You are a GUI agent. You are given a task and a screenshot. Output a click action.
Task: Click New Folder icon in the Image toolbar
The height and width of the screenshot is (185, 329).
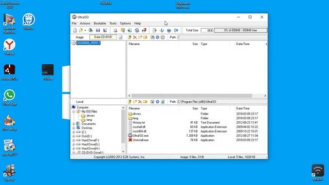point(140,38)
